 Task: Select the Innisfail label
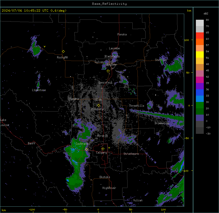(105, 82)
